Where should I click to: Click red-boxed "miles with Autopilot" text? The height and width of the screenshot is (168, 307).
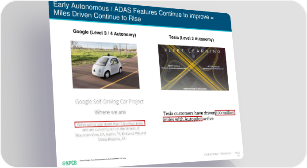click(x=183, y=119)
